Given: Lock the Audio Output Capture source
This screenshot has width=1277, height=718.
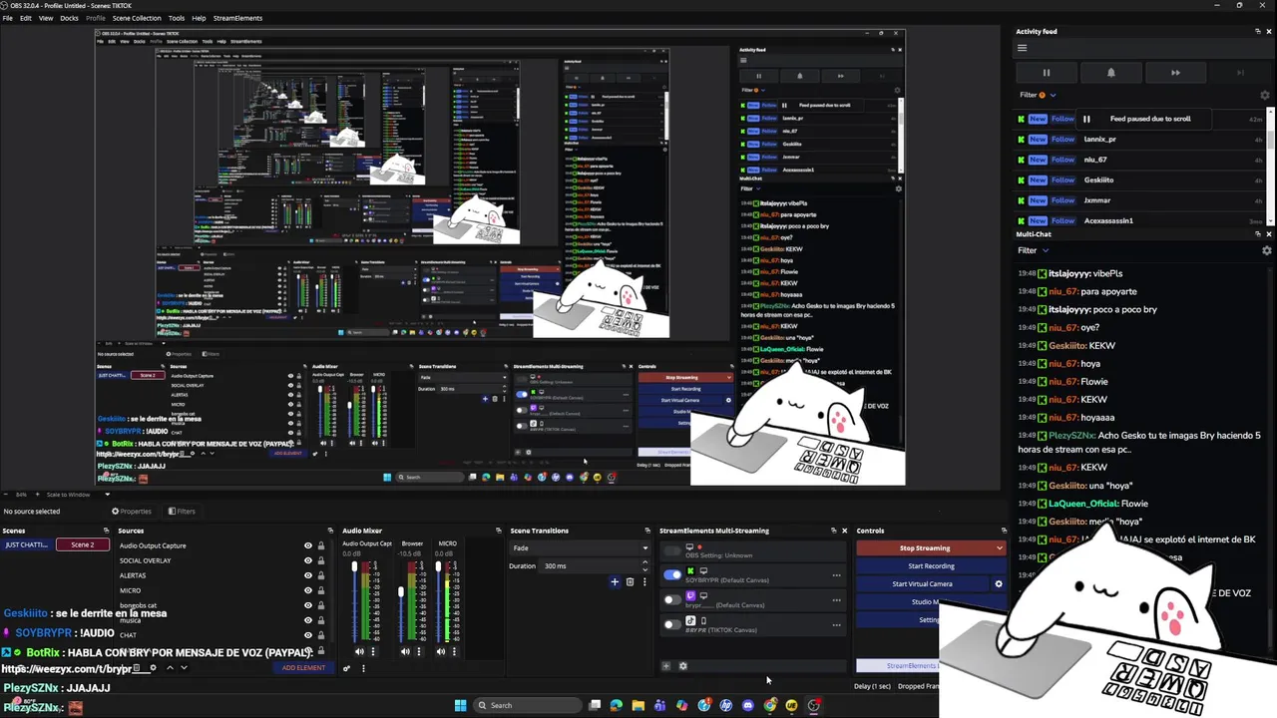Looking at the screenshot, I should [320, 545].
